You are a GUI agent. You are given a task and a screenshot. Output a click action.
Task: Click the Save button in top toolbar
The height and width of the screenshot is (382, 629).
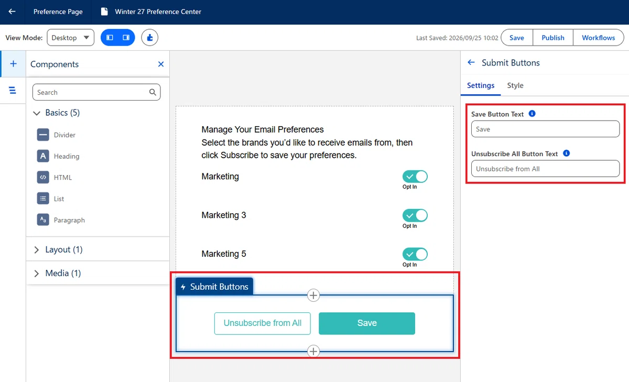tap(517, 38)
